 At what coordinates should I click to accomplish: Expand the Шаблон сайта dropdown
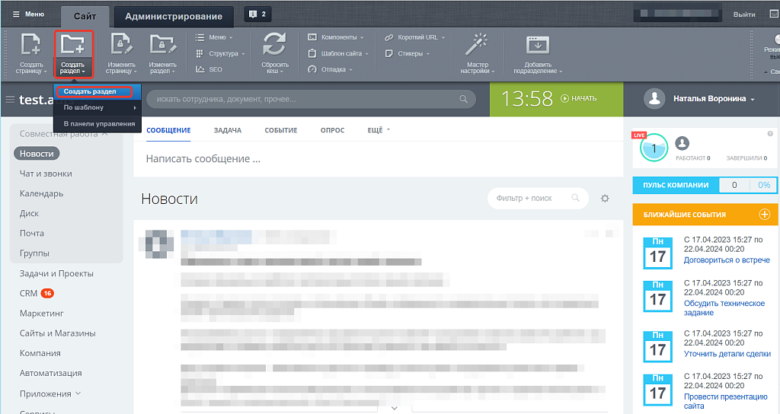point(338,53)
